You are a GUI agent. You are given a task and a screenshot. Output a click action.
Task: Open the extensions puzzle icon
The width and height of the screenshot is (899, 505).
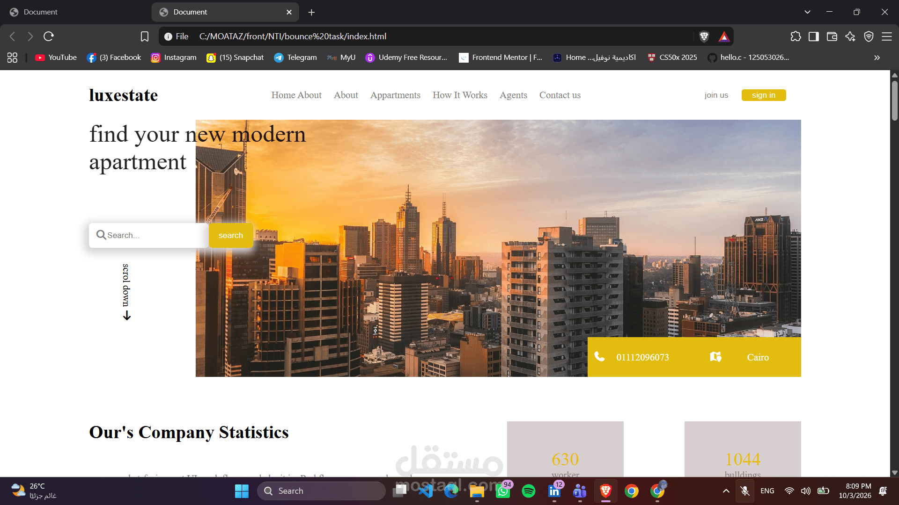796,36
